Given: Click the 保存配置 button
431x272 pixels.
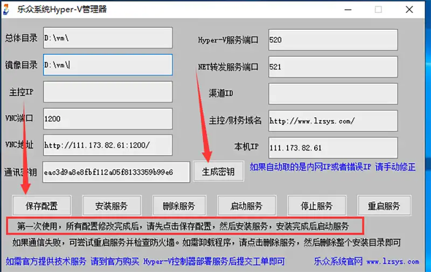Looking at the screenshot, I should point(41,206).
